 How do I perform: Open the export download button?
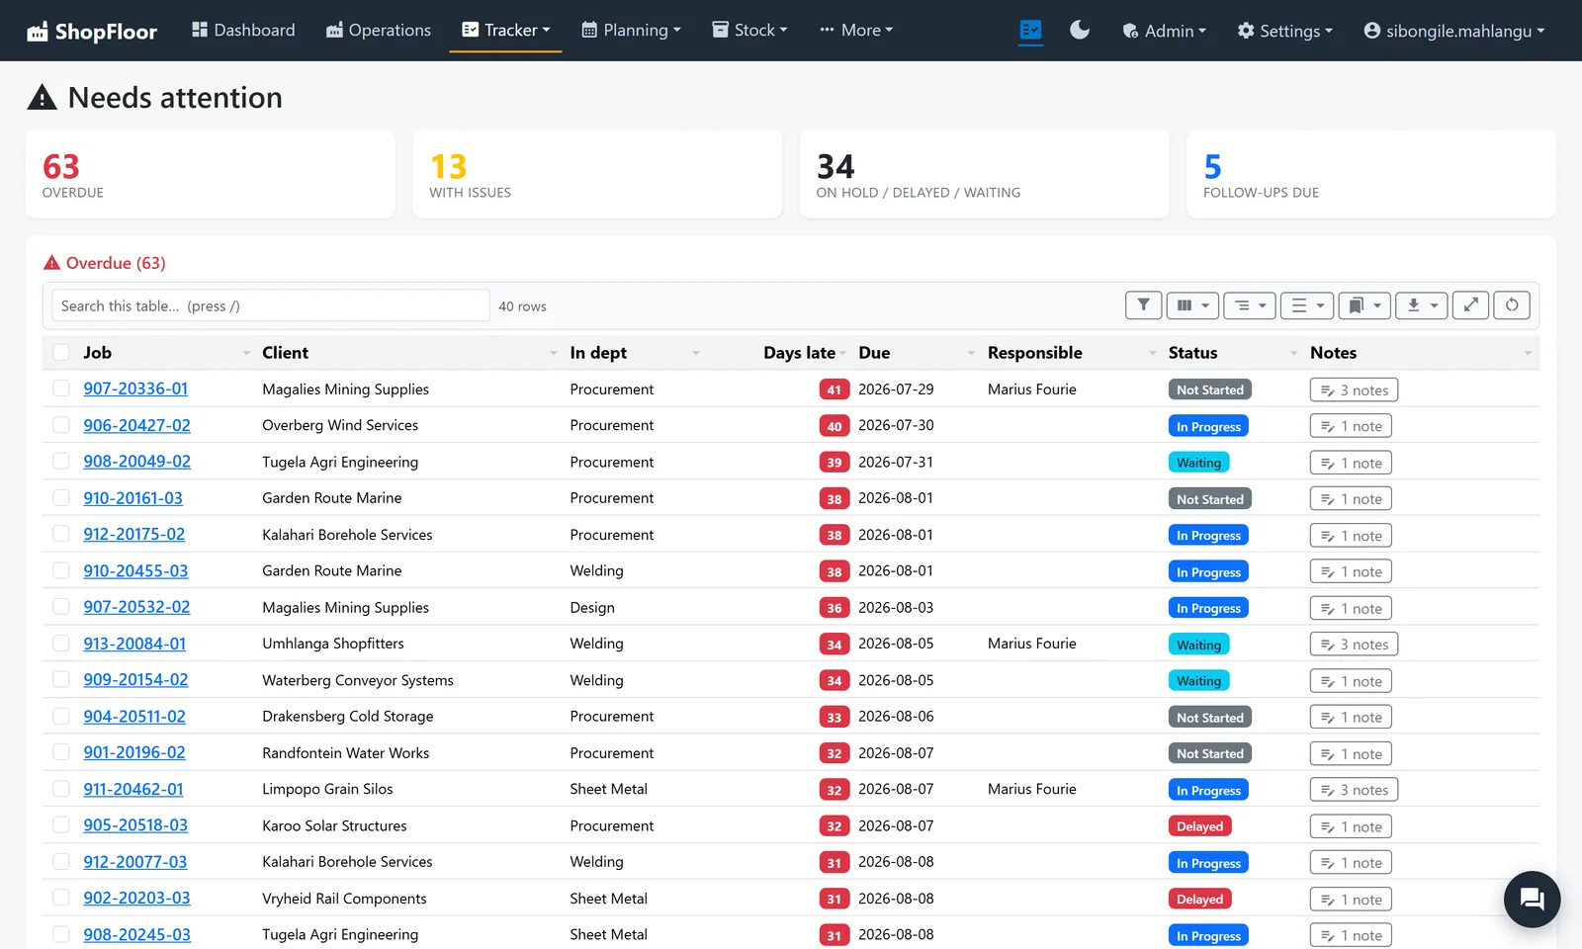point(1422,305)
